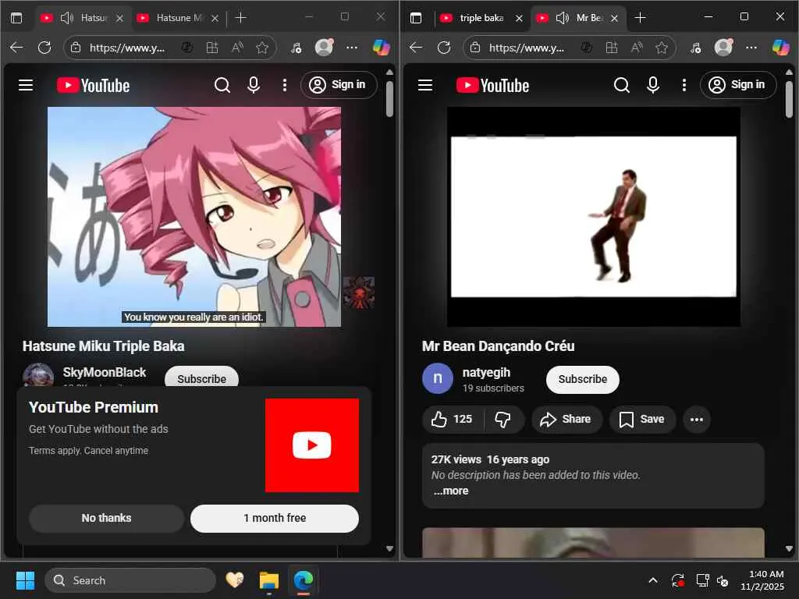Dislike the Mr Bean video
799x599 pixels.
pyautogui.click(x=503, y=419)
